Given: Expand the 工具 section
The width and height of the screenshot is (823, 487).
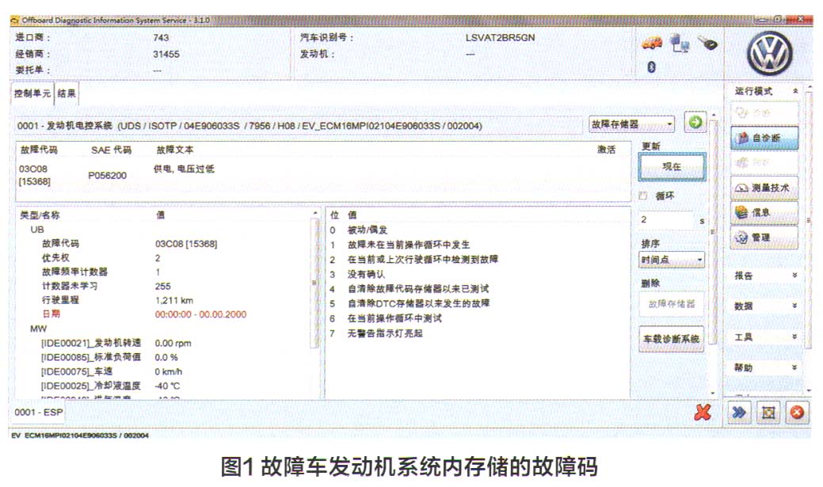Looking at the screenshot, I should tap(794, 337).
